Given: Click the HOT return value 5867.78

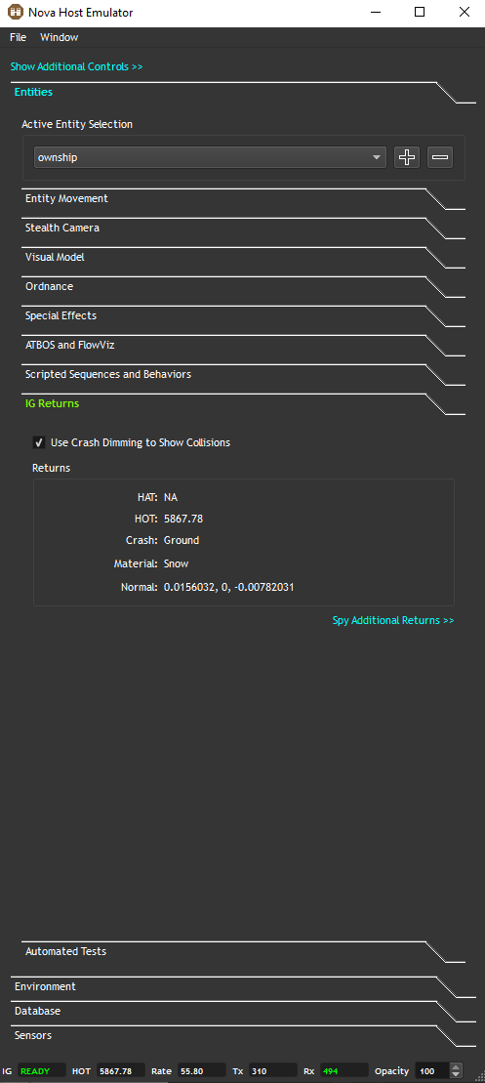Looking at the screenshot, I should [x=183, y=518].
